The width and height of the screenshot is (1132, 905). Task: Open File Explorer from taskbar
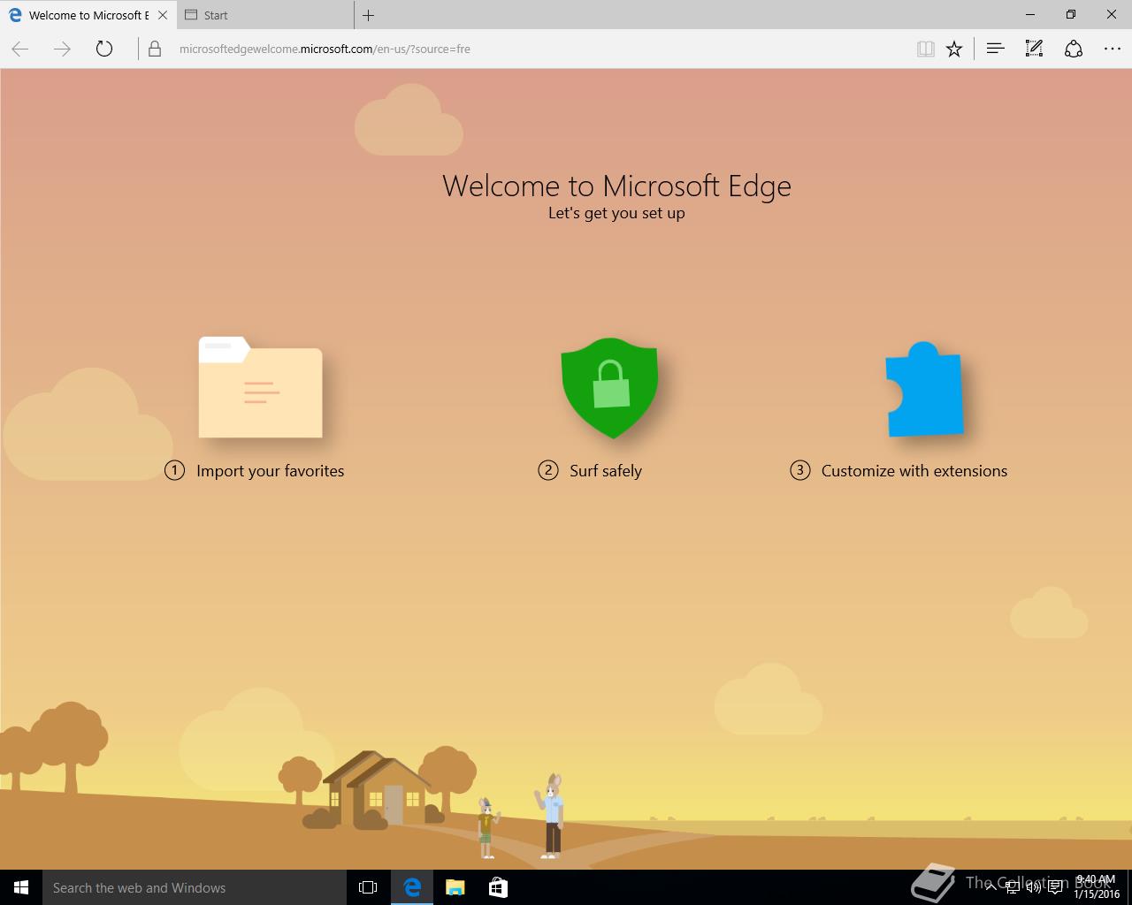coord(455,887)
